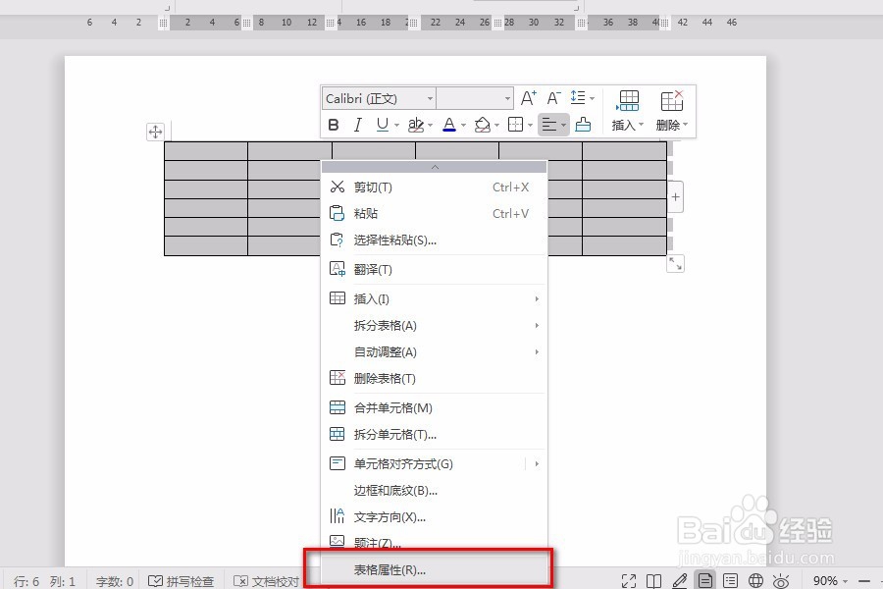This screenshot has height=589, width=883.
Task: Click the 插入 table insert button
Action: click(628, 111)
